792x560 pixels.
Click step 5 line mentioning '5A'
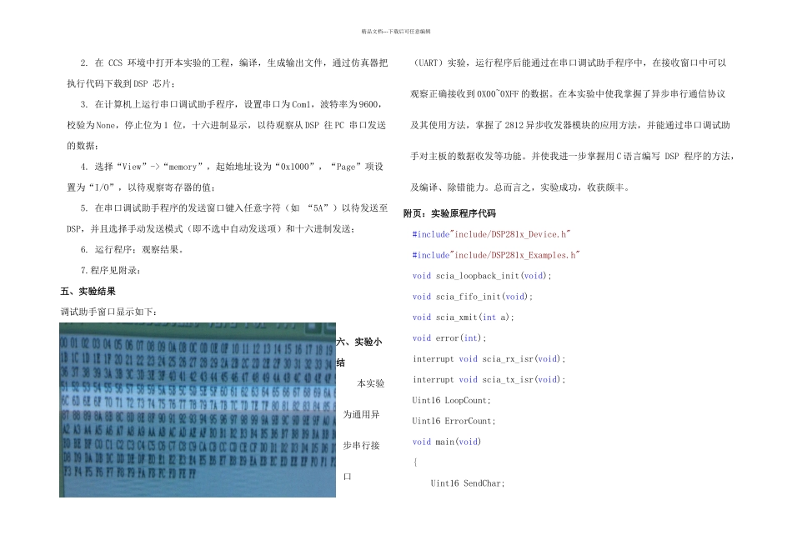pyautogui.click(x=233, y=208)
